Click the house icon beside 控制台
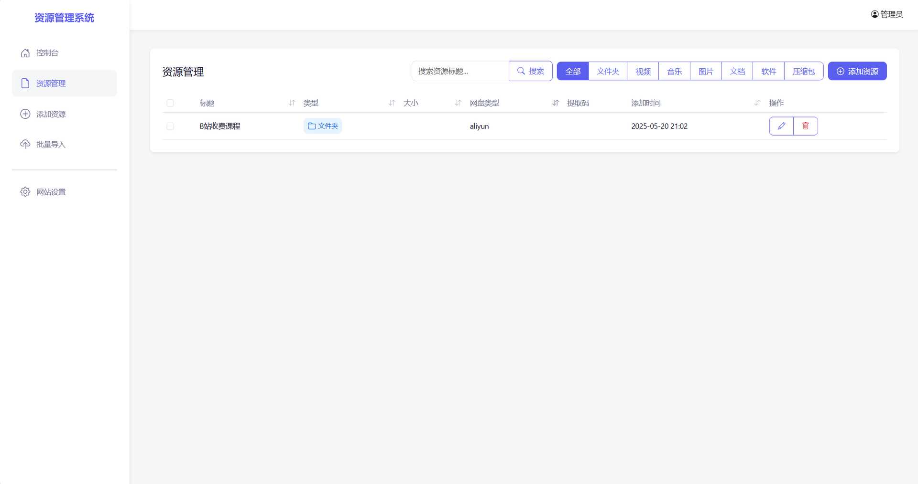918x484 pixels. point(25,53)
